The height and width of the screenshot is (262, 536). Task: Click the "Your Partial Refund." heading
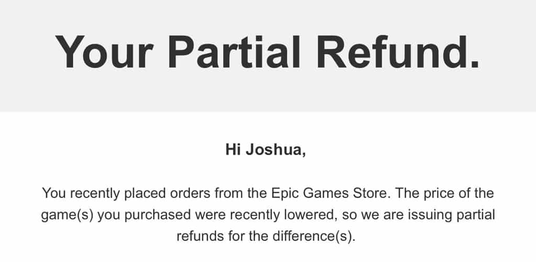(266, 52)
